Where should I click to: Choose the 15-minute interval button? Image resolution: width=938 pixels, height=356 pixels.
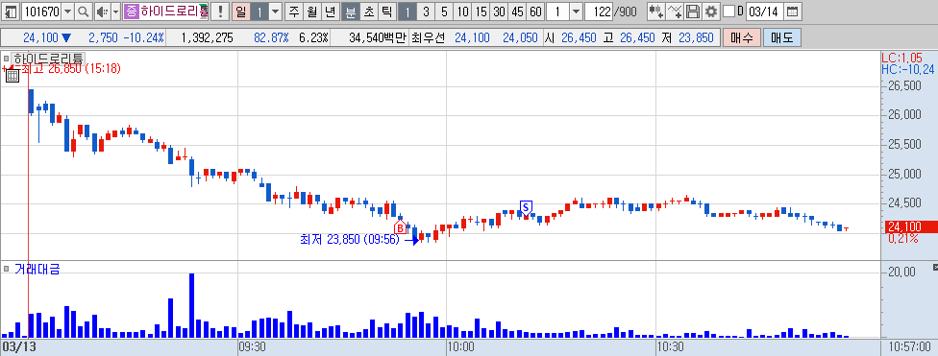(481, 12)
